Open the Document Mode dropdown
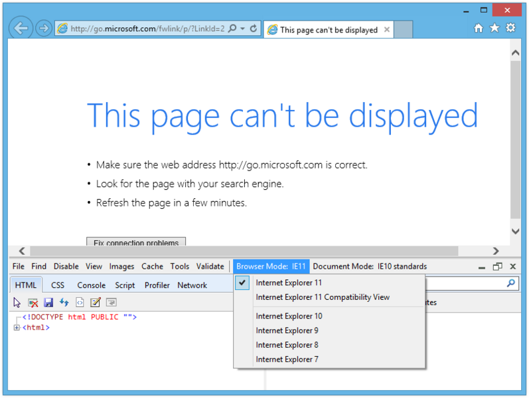This screenshot has height=398, width=529. (x=370, y=267)
